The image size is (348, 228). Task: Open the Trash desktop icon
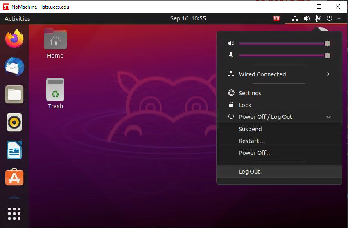(x=55, y=94)
